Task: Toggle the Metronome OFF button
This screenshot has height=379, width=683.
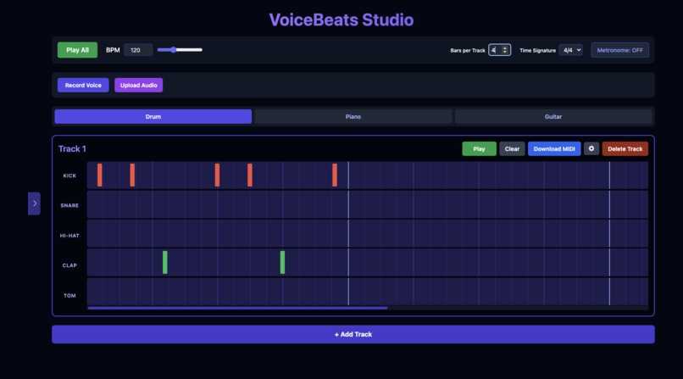Action: 619,50
